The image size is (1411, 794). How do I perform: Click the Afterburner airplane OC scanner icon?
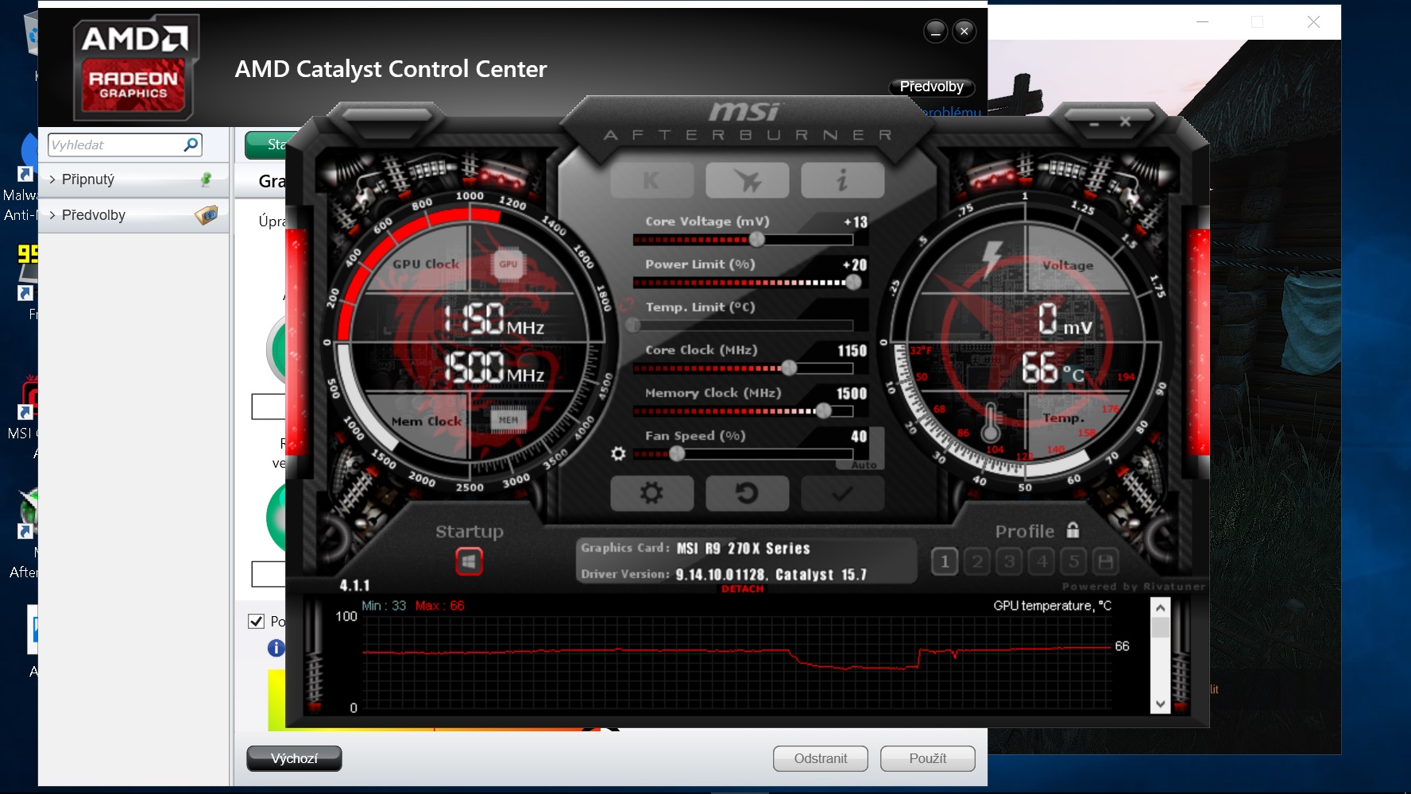pos(747,180)
